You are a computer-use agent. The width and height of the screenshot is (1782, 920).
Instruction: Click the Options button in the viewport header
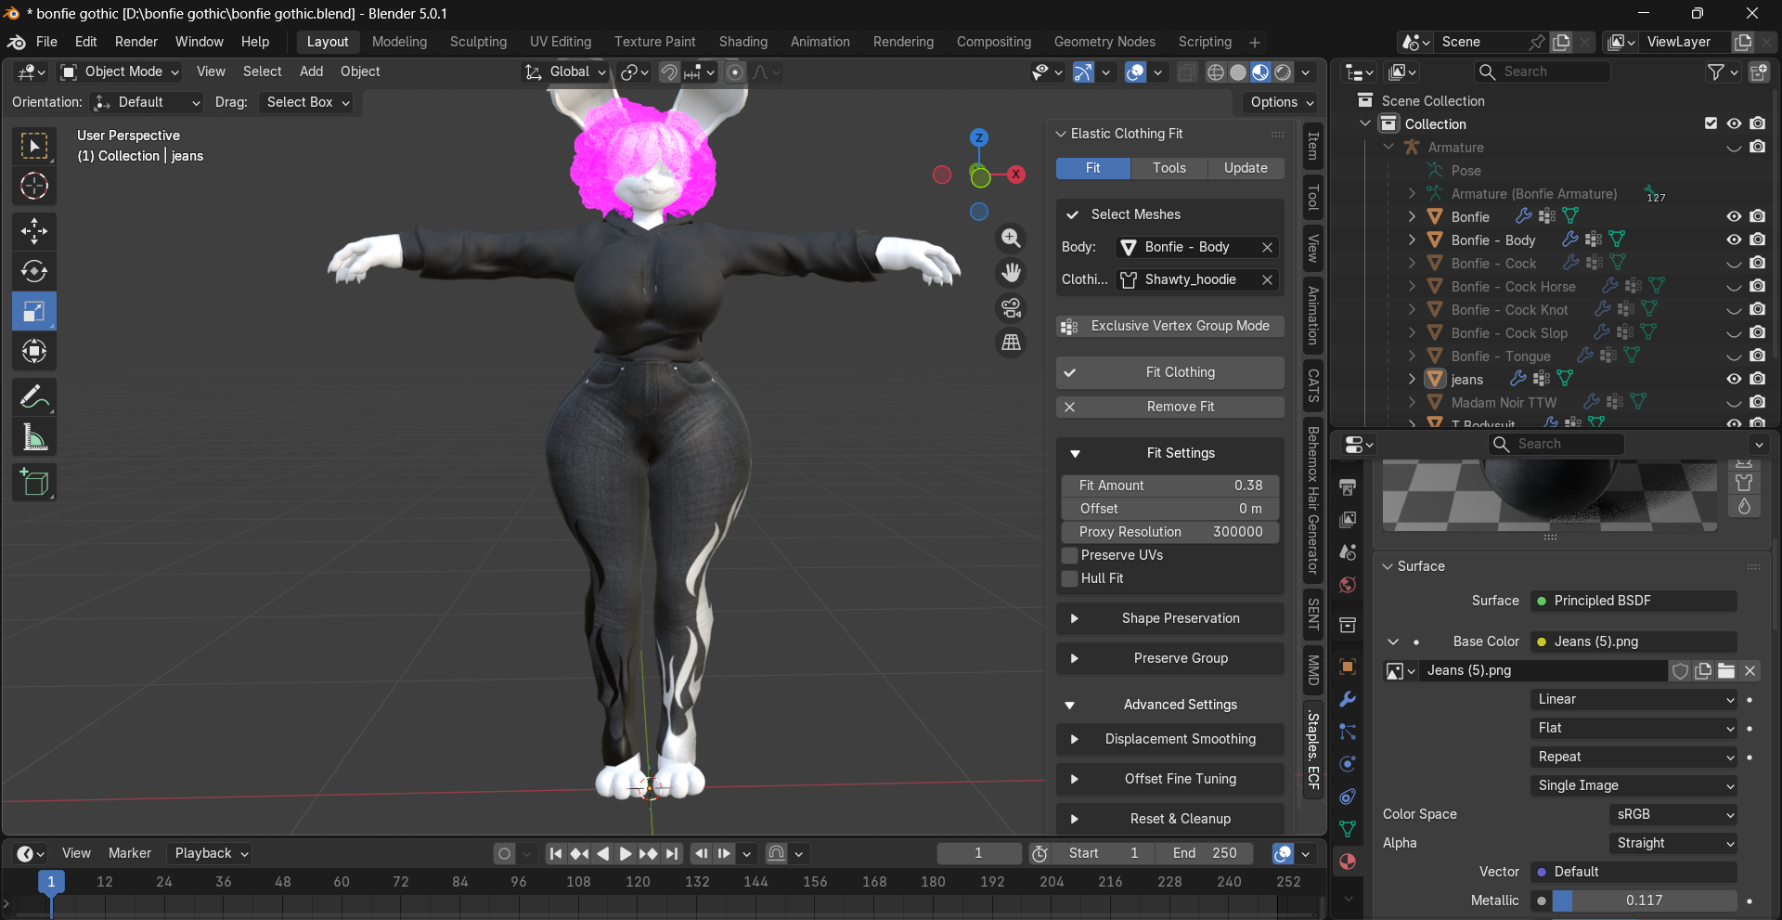click(1283, 102)
